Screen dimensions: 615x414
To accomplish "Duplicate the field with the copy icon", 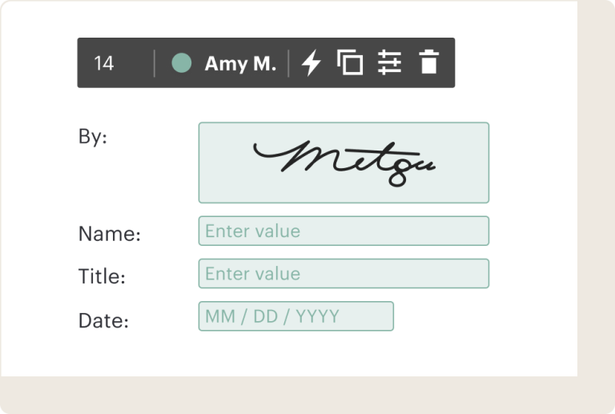I will click(350, 62).
